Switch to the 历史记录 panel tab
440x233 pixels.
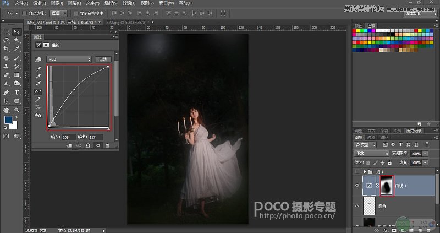point(414,131)
